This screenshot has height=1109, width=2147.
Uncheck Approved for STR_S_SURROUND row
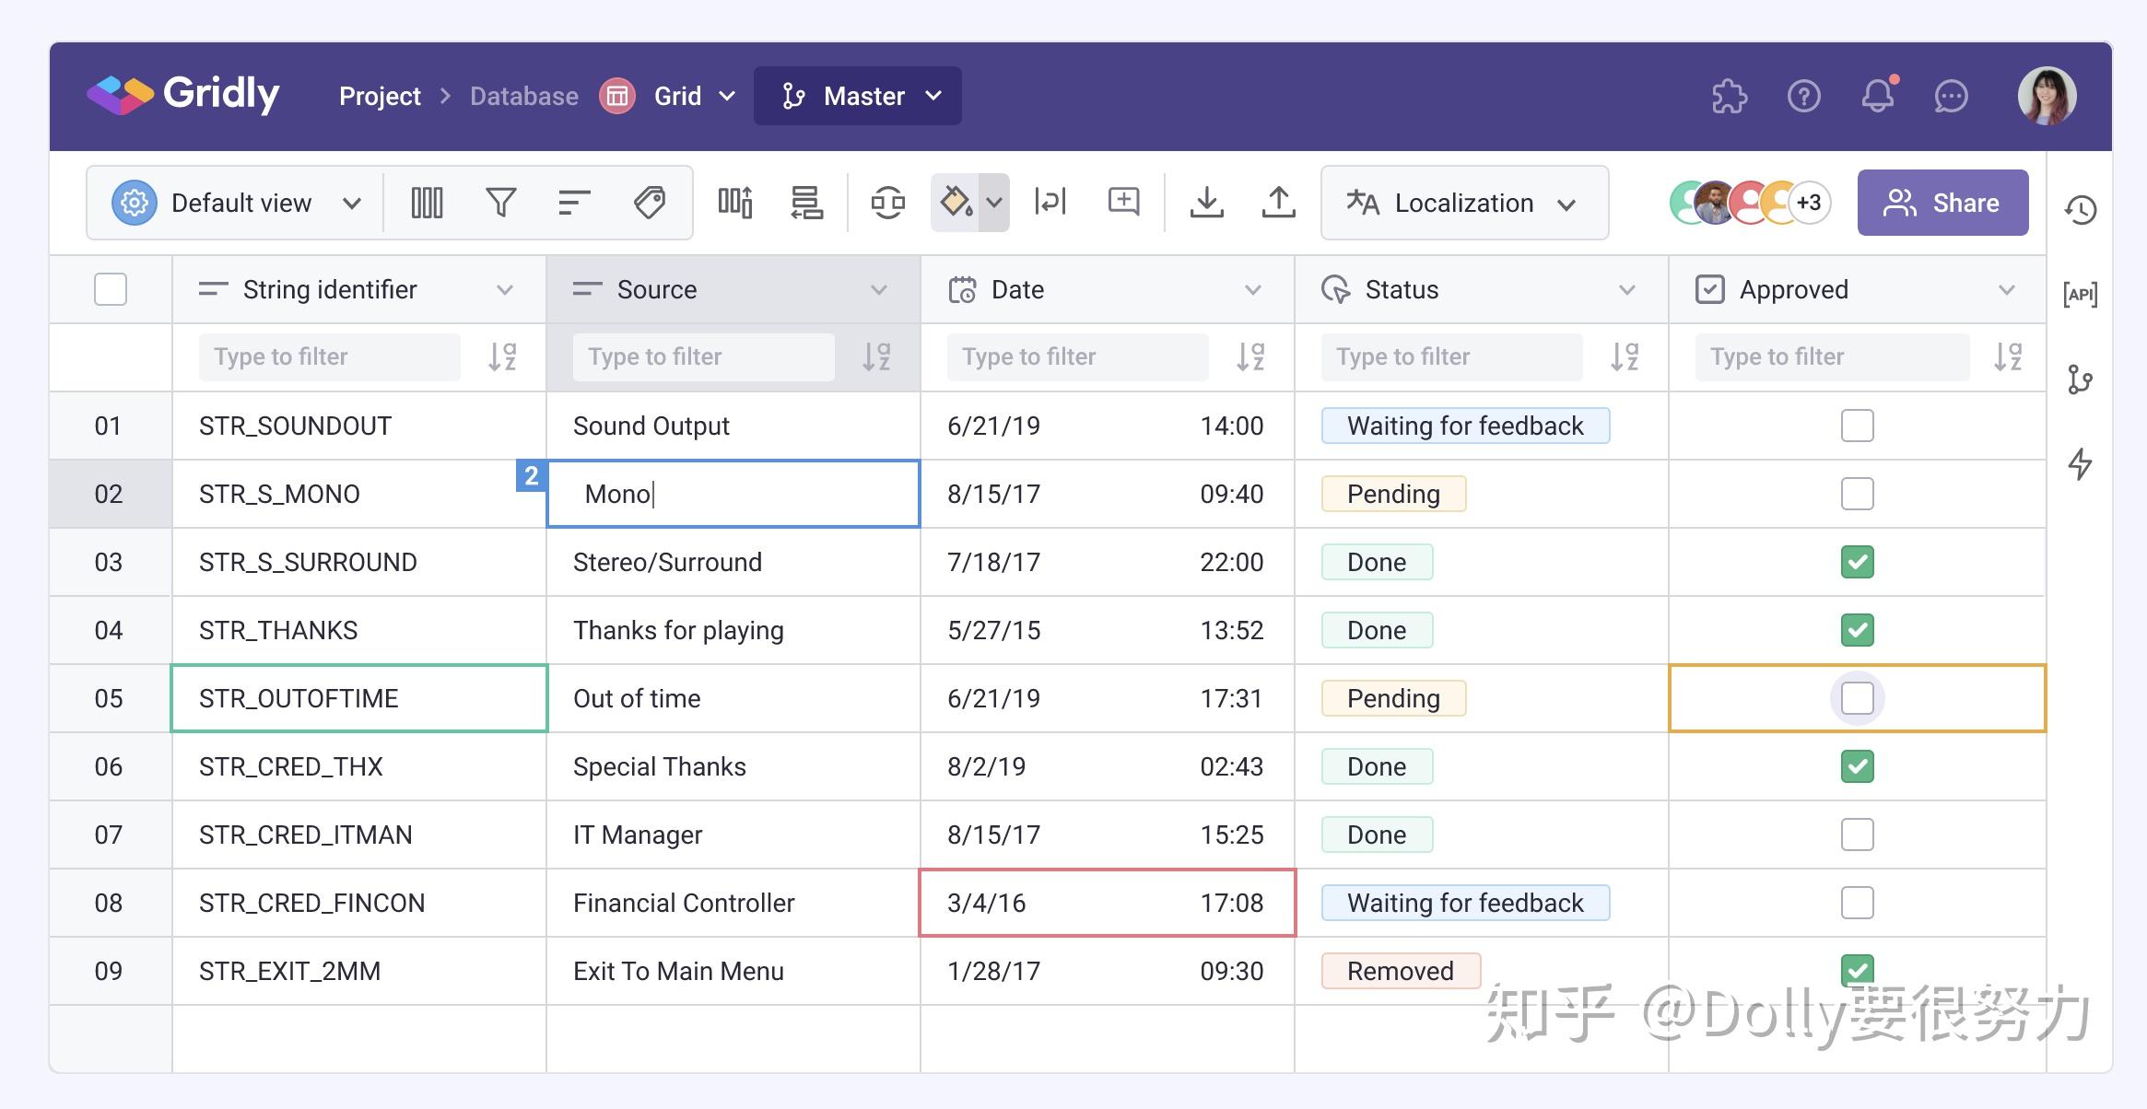1857,562
